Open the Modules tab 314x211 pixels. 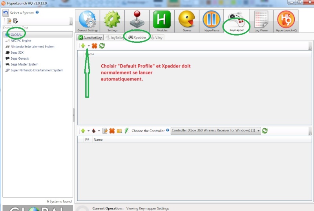[x=162, y=21]
